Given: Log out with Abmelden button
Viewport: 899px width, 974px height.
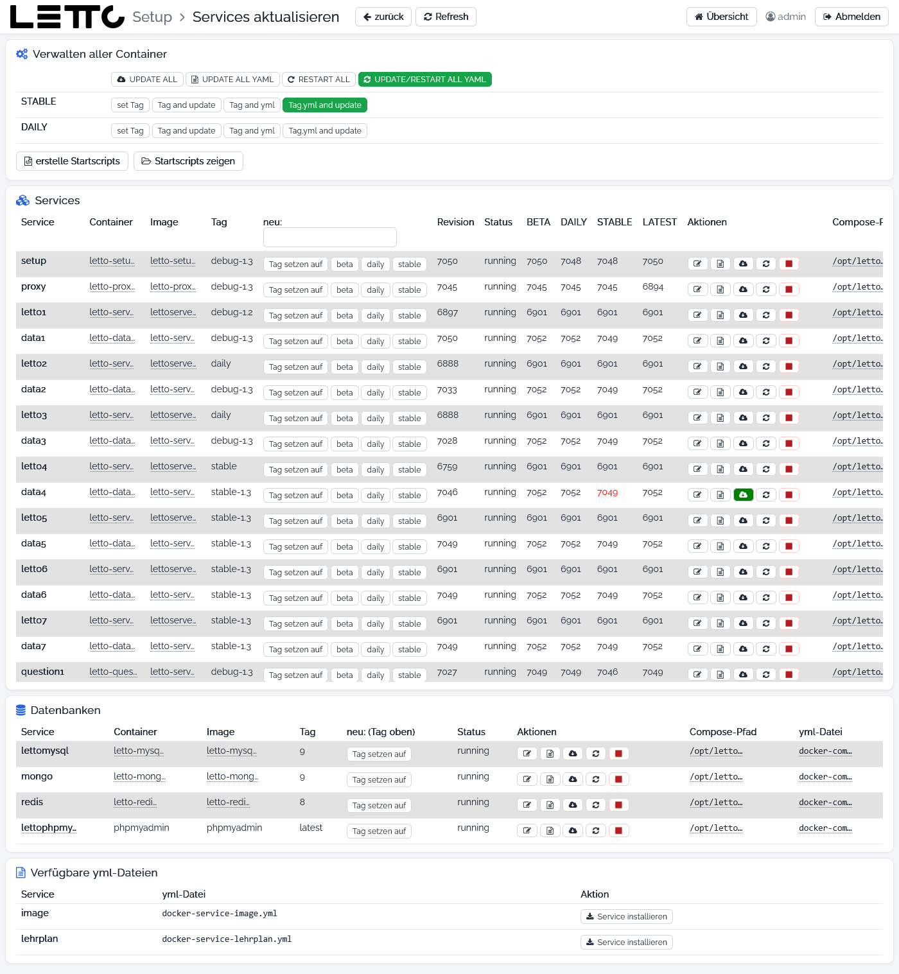Looking at the screenshot, I should point(852,17).
